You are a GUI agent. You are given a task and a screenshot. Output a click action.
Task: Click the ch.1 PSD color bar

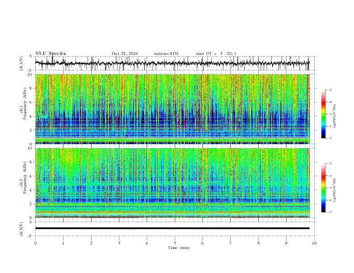323,114
